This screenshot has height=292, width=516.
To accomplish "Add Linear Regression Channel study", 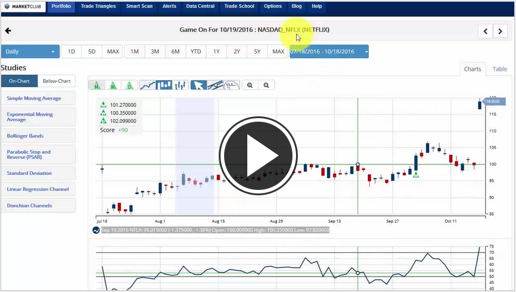I will [38, 189].
